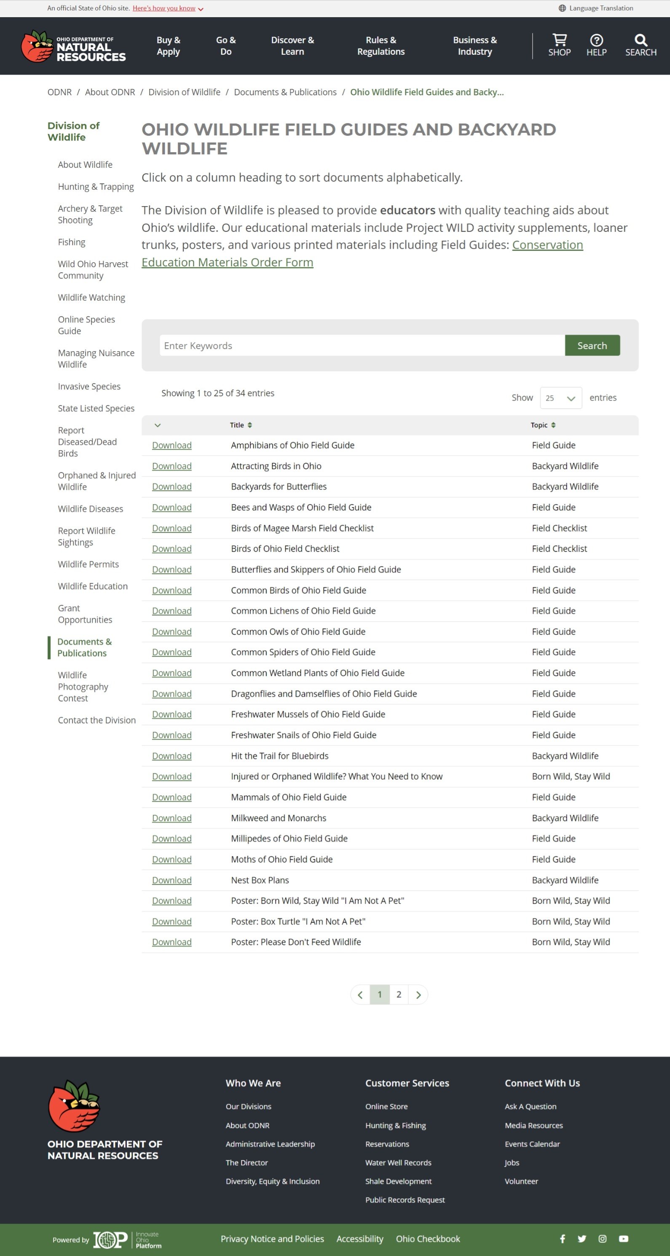Click the HELP question mark icon
Image resolution: width=670 pixels, height=1256 pixels.
596,40
